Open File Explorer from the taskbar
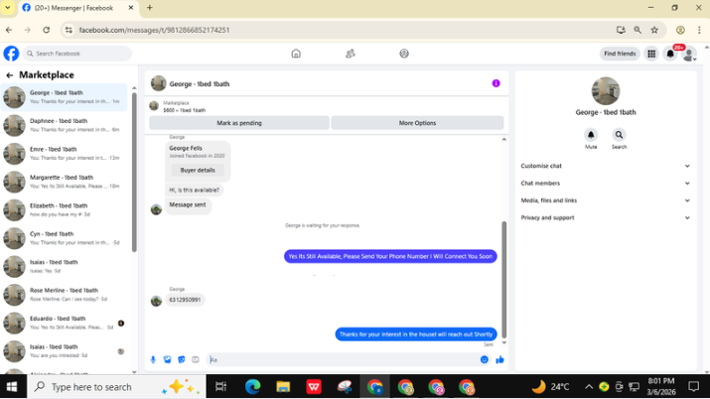 283,387
